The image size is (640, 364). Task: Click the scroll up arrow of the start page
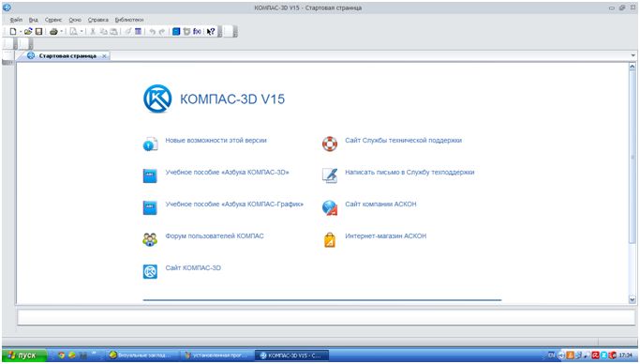point(633,67)
